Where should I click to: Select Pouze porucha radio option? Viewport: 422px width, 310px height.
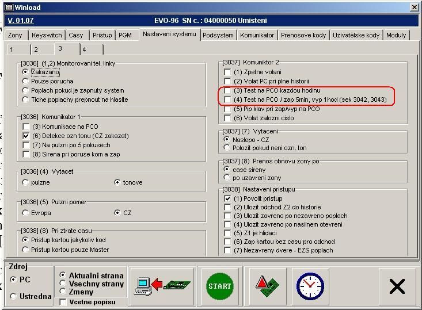pyautogui.click(x=25, y=81)
